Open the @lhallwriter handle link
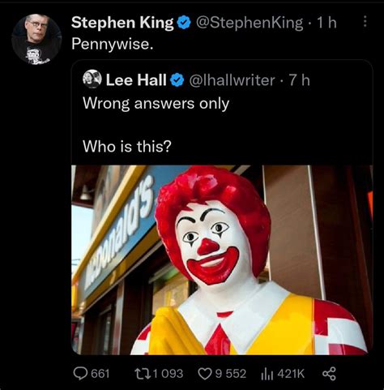Viewport: 384px width, 390px height. (232, 80)
